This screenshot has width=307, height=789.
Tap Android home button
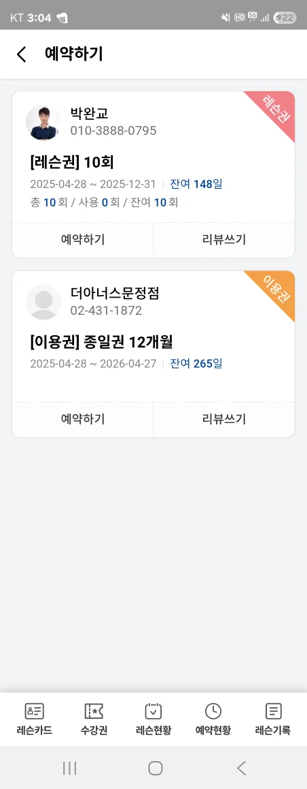[156, 768]
